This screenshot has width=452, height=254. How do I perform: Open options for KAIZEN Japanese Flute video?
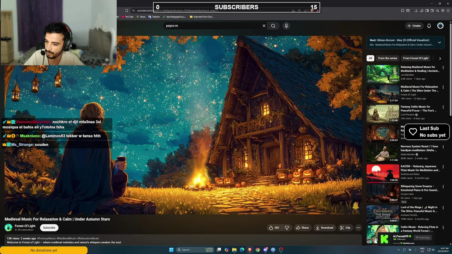[443, 167]
